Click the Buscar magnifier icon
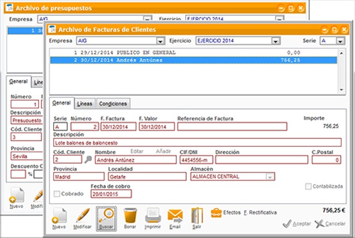The width and height of the screenshot is (355, 238). 106,216
